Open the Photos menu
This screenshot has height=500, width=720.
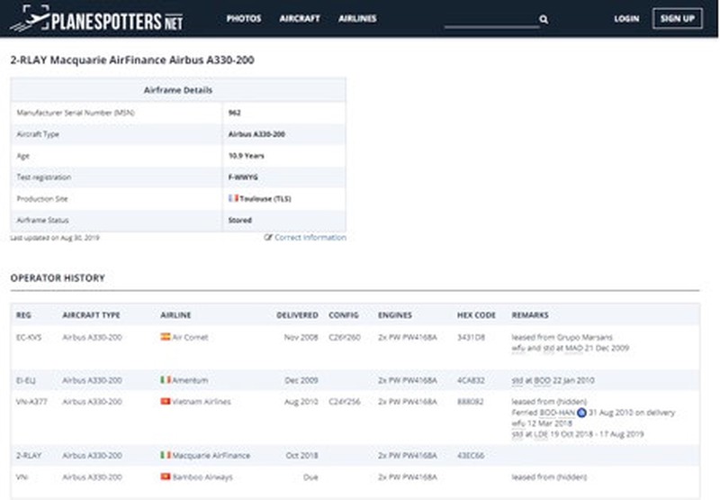[x=244, y=18]
